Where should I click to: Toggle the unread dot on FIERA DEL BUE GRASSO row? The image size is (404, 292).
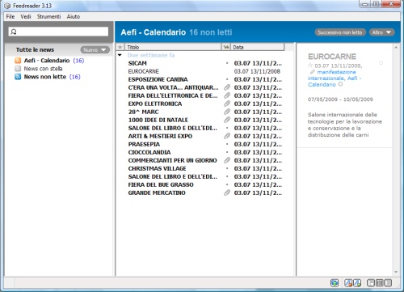pos(227,184)
